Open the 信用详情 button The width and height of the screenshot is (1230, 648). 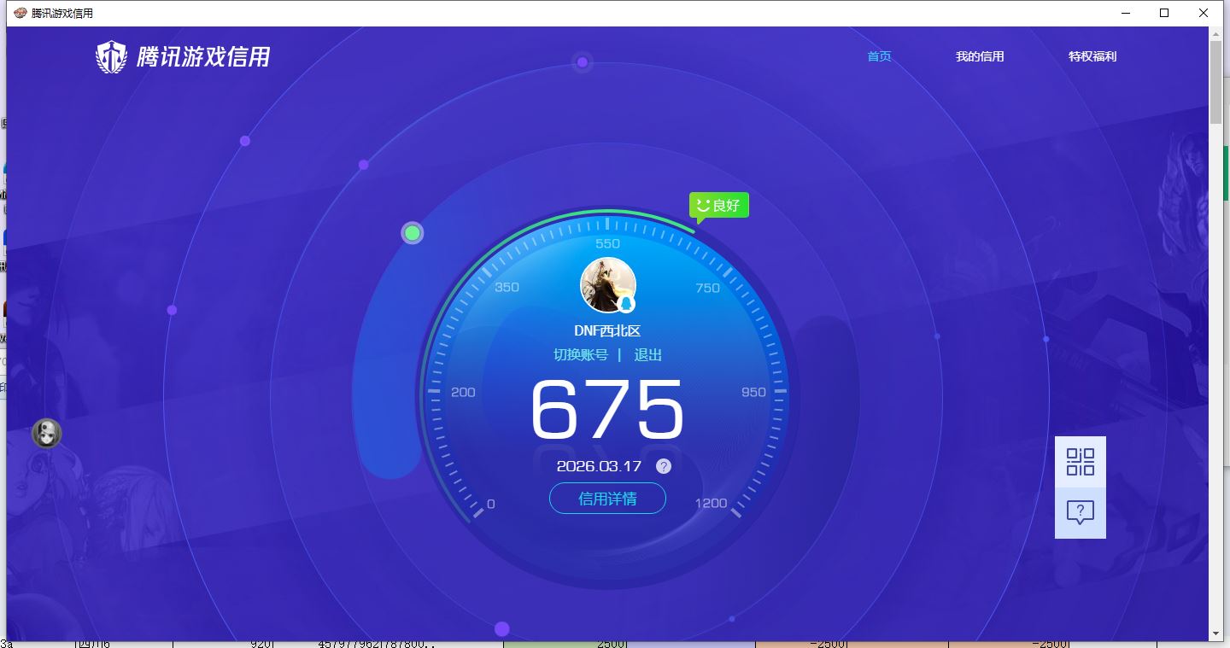tap(607, 499)
